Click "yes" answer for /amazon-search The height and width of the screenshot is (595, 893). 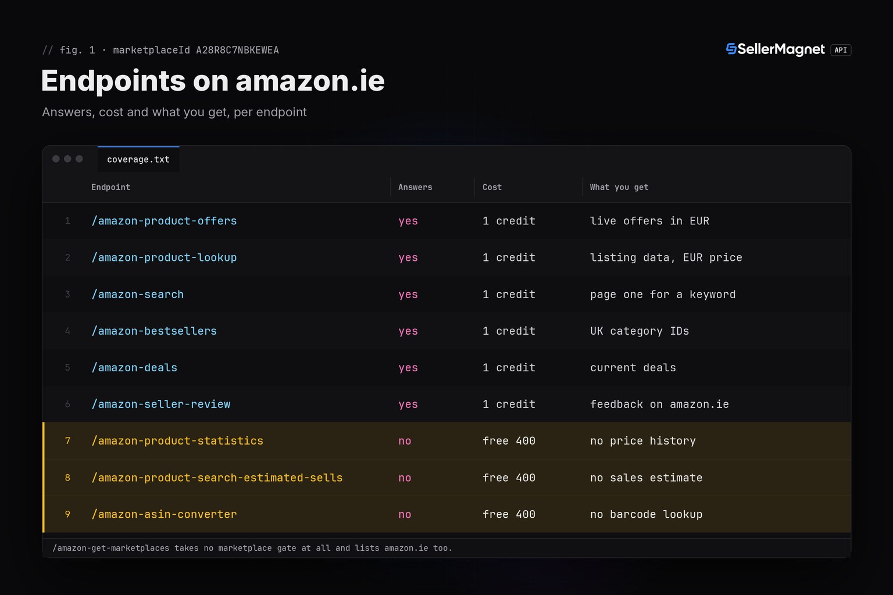click(x=408, y=295)
